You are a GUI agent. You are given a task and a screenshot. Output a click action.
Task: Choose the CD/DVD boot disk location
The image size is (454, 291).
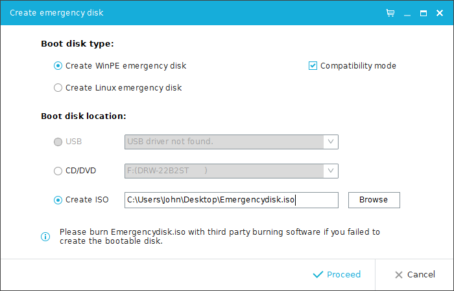point(58,171)
